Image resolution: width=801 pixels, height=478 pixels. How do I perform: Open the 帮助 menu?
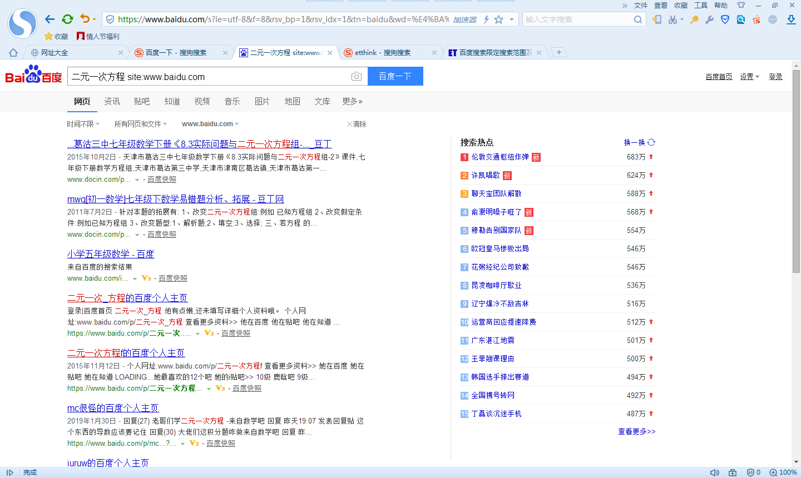pos(721,5)
